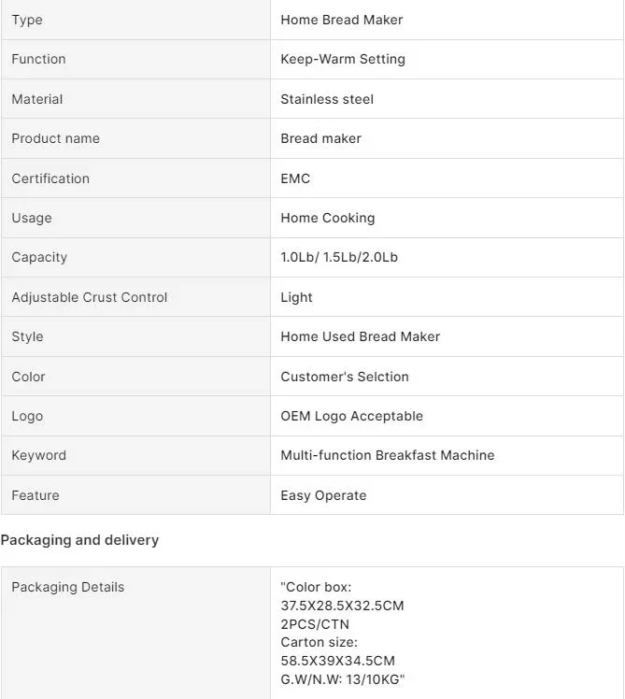Click the "Home Used Bread Maker" style value
Image resolution: width=625 pixels, height=699 pixels.
point(360,336)
